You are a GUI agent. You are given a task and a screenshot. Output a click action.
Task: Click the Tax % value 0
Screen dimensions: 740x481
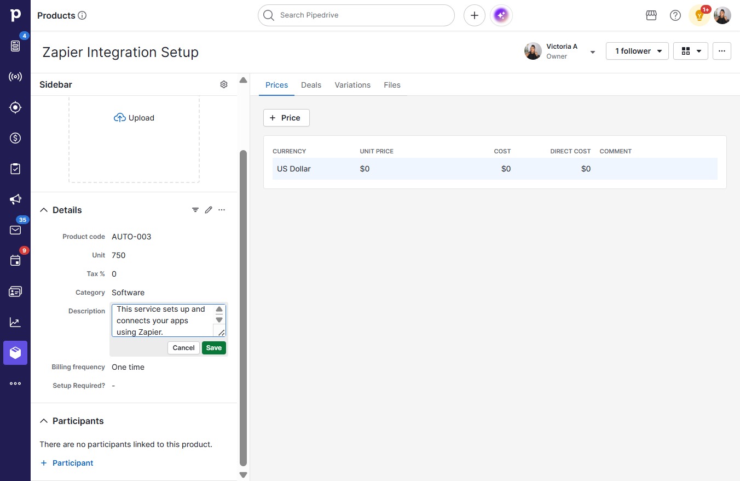pos(114,274)
